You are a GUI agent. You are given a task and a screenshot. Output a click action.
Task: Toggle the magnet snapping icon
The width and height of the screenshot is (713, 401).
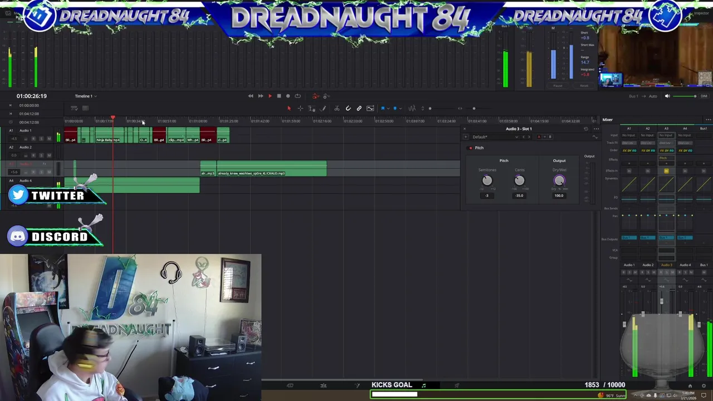[x=348, y=108]
